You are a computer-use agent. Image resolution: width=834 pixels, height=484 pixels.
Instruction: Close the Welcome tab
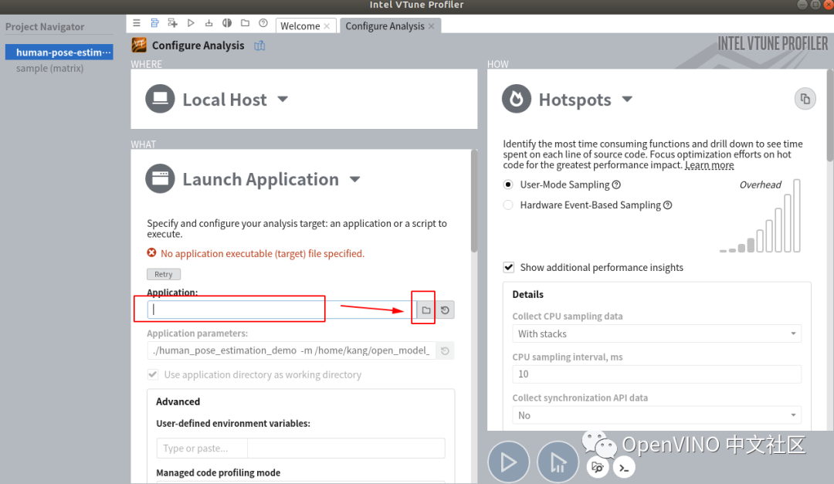click(327, 26)
